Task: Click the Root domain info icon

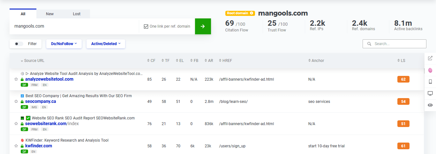Action: click(252, 13)
